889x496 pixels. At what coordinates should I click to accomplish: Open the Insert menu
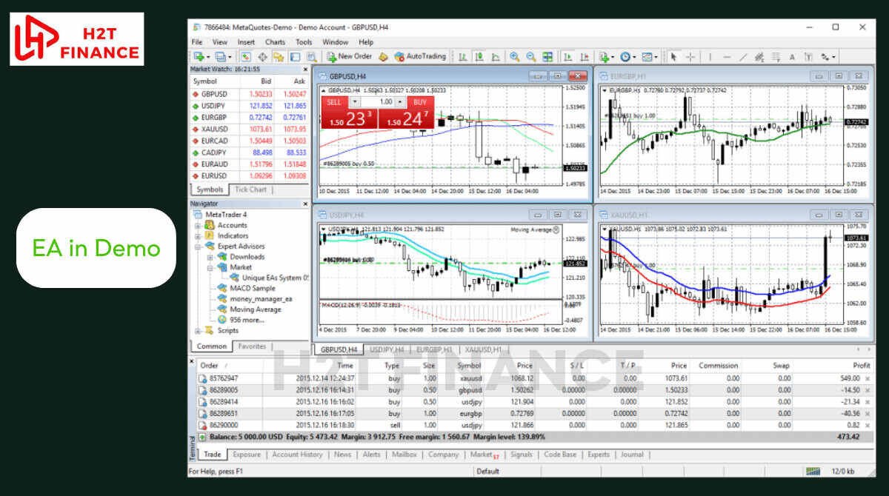(246, 42)
